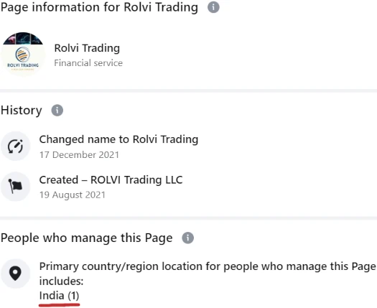Viewport: 377px width, 308px height.
Task: Click the History section heading
Action: (x=22, y=111)
